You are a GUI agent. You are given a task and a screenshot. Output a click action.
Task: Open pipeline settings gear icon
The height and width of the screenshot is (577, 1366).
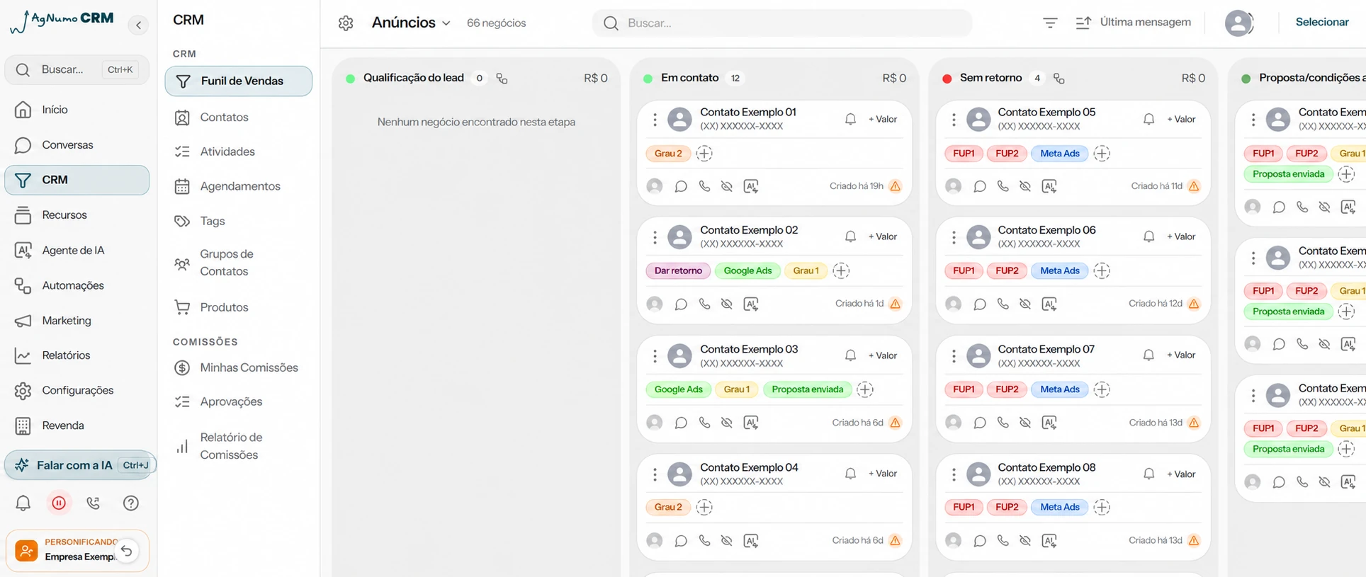point(346,23)
